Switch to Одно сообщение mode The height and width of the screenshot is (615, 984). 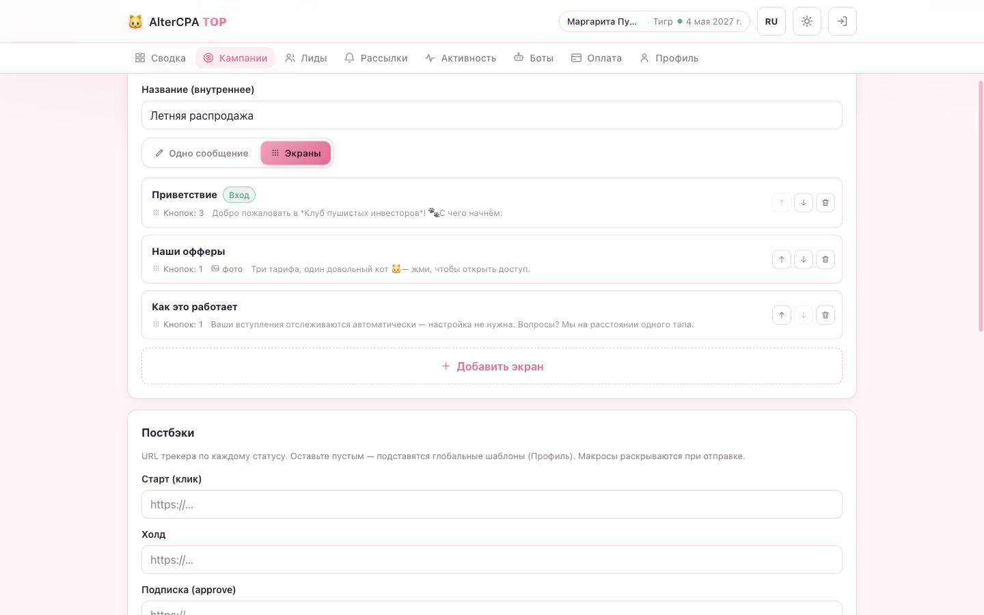click(202, 153)
